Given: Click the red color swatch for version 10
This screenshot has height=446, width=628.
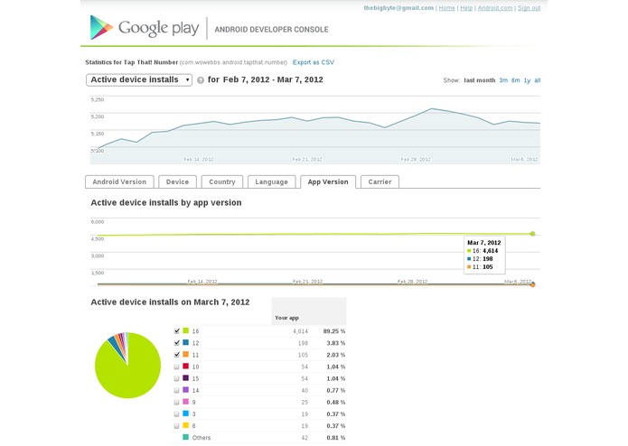Looking at the screenshot, I should click(x=185, y=366).
